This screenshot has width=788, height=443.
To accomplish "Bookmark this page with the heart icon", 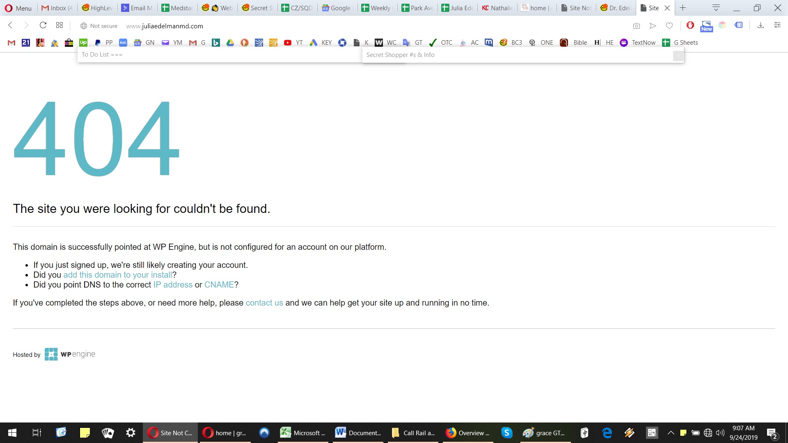I will coord(669,26).
